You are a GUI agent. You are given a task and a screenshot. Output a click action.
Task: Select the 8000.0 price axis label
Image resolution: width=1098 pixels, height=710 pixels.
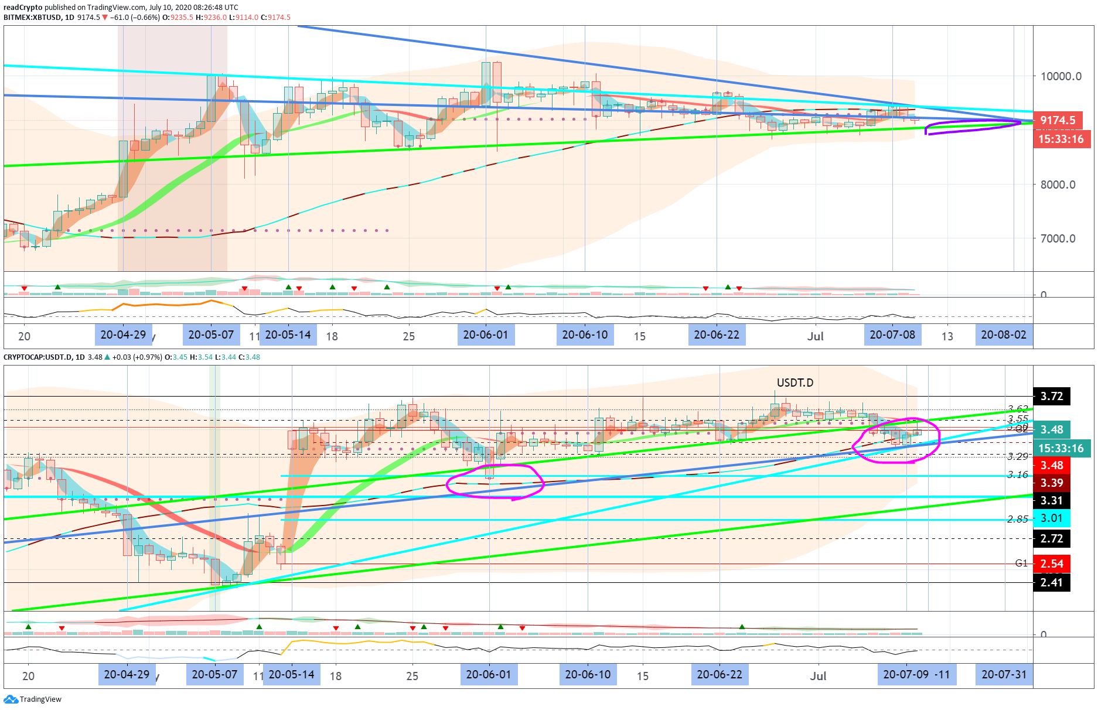[x=1058, y=185]
